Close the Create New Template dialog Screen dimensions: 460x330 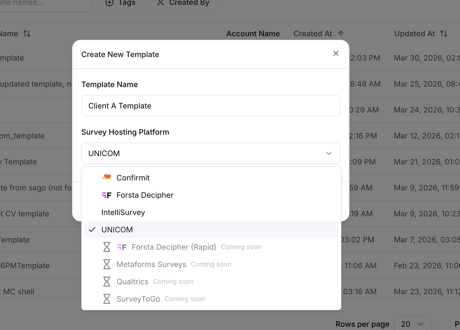(336, 54)
